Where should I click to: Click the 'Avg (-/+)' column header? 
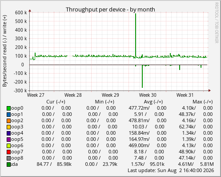(153, 102)
